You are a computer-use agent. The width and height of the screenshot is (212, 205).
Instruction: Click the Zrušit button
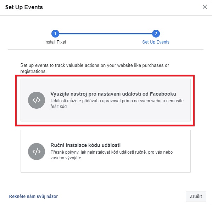(x=196, y=197)
